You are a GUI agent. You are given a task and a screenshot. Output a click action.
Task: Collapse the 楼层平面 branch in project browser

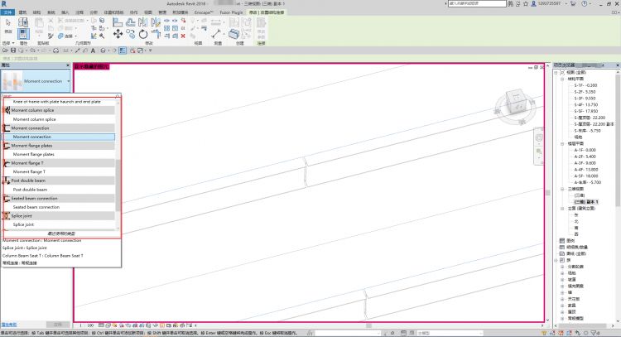[562, 144]
